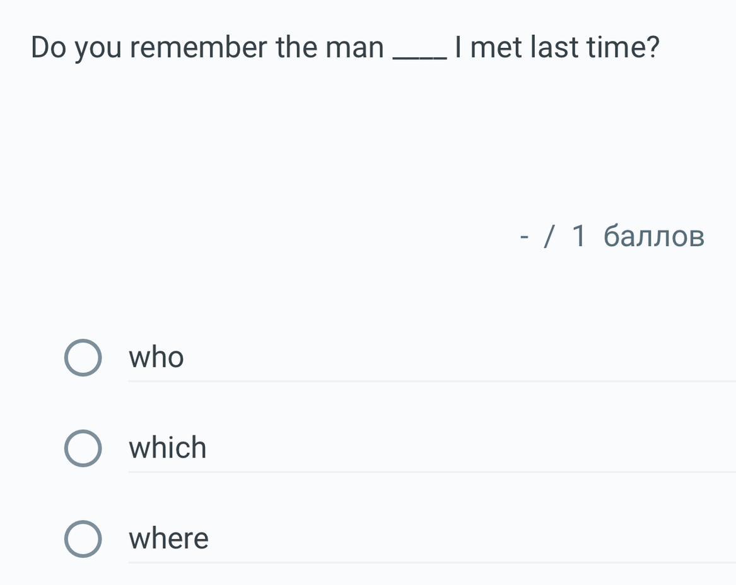Viewport: 736px width, 585px height.
Task: Click the word 'Do' starting the question
Action: pyautogui.click(x=49, y=48)
